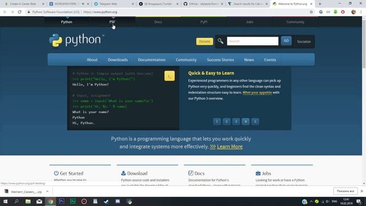Screen dimensions: 366x206
Task: Click the red Opera-style extension icon
Action: point(343,12)
